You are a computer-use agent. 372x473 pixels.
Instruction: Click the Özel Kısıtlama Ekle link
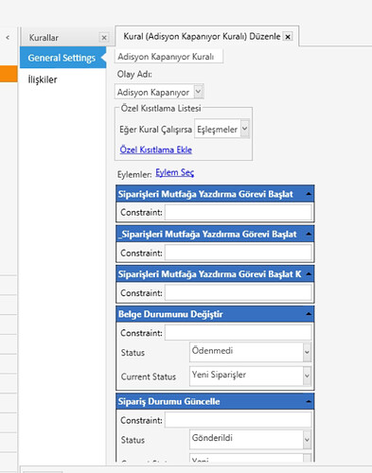pyautogui.click(x=156, y=149)
